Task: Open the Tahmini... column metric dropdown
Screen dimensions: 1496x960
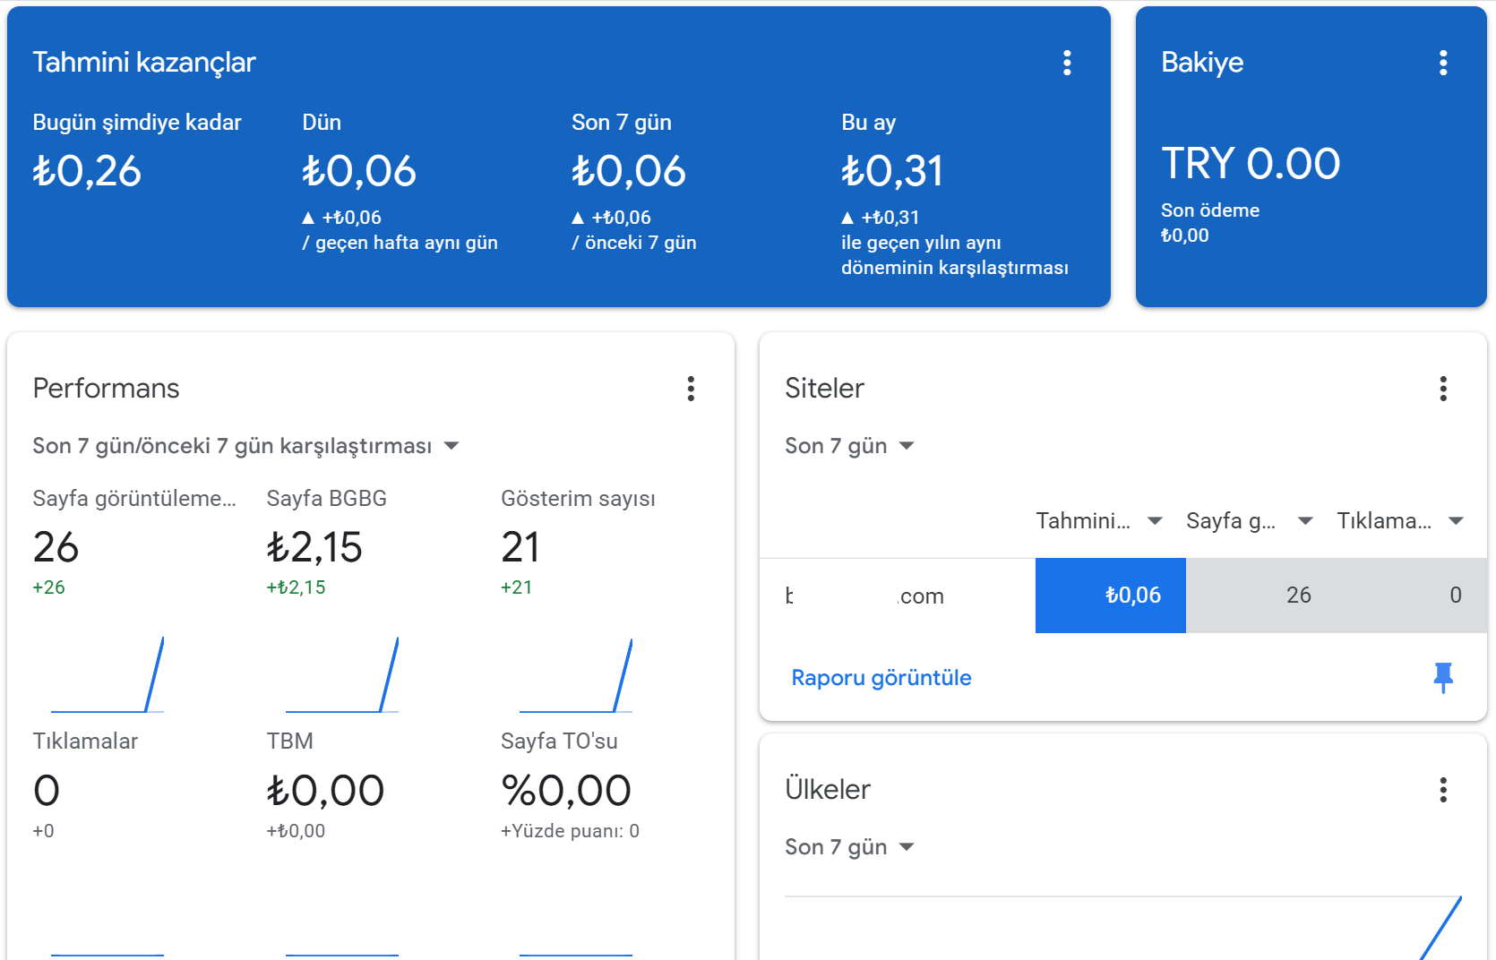Action: [1099, 521]
